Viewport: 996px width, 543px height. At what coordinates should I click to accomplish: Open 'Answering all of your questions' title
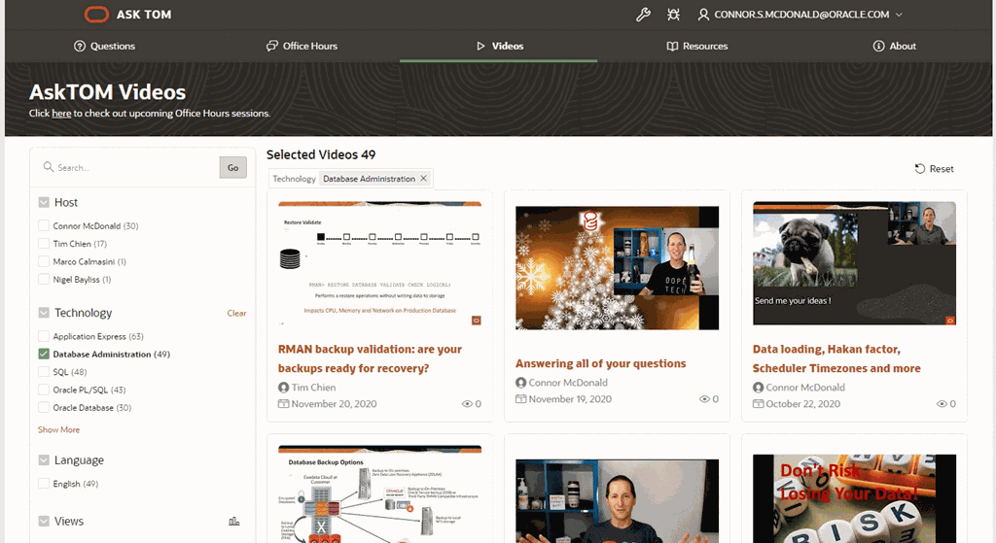pyautogui.click(x=600, y=363)
